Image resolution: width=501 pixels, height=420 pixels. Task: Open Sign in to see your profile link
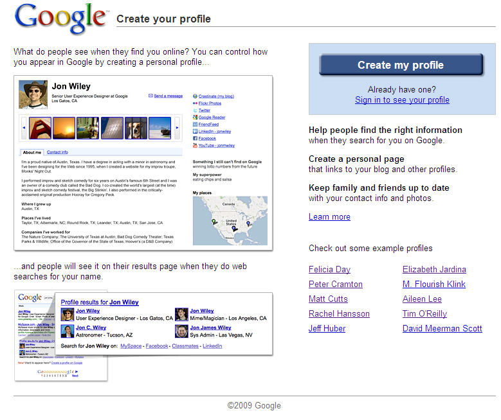(402, 100)
